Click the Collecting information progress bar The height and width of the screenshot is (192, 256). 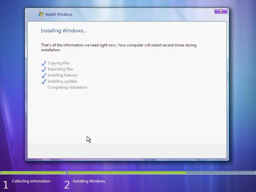(x=33, y=172)
